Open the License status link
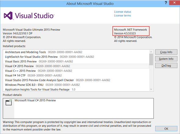The width and height of the screenshot is (180, 134). click(122, 12)
